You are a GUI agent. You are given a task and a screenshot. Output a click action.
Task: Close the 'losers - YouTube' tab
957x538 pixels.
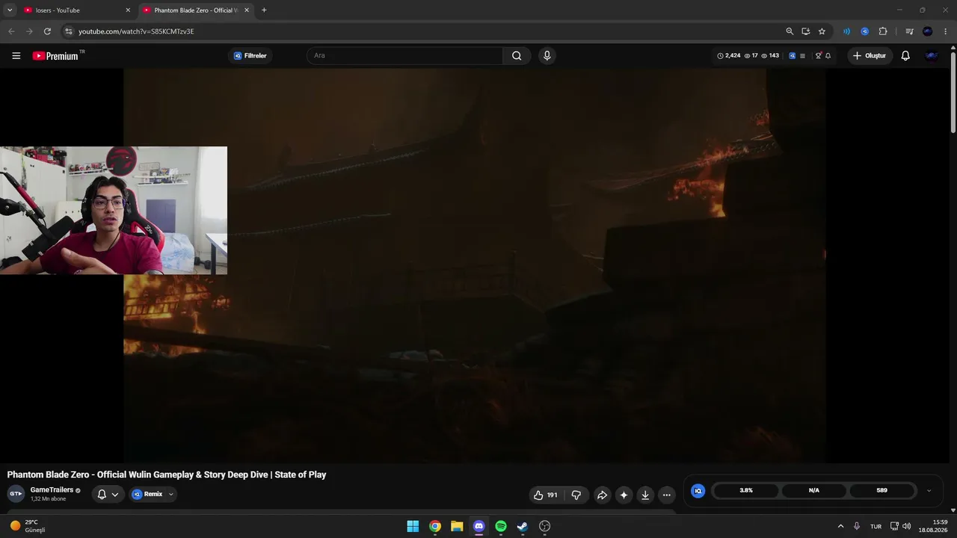click(128, 10)
